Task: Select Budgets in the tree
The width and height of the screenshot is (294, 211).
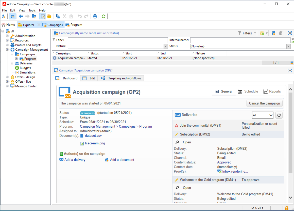Action: tap(25, 68)
